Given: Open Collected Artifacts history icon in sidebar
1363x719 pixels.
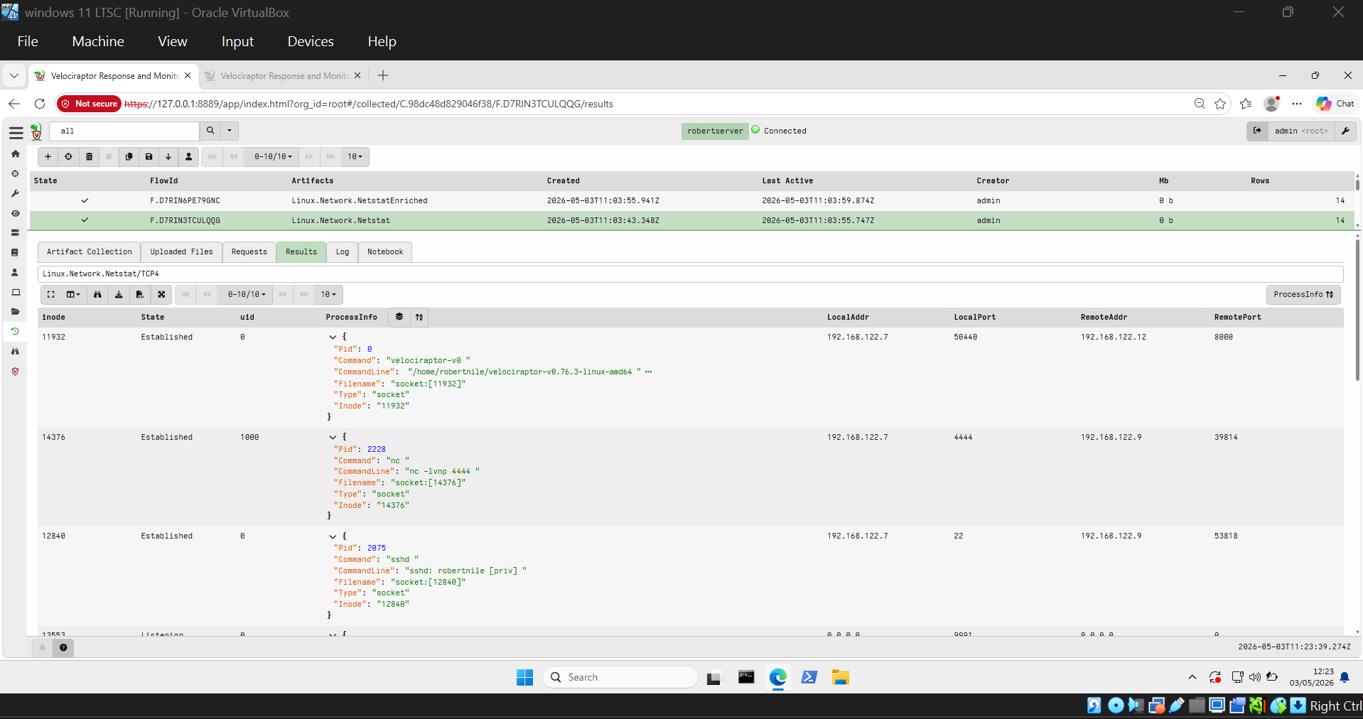Looking at the screenshot, I should tap(15, 331).
